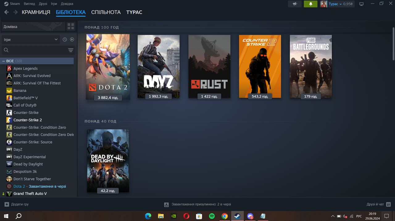Click the library search magnifier icon
Screen dimensions: 395x221
6,50
